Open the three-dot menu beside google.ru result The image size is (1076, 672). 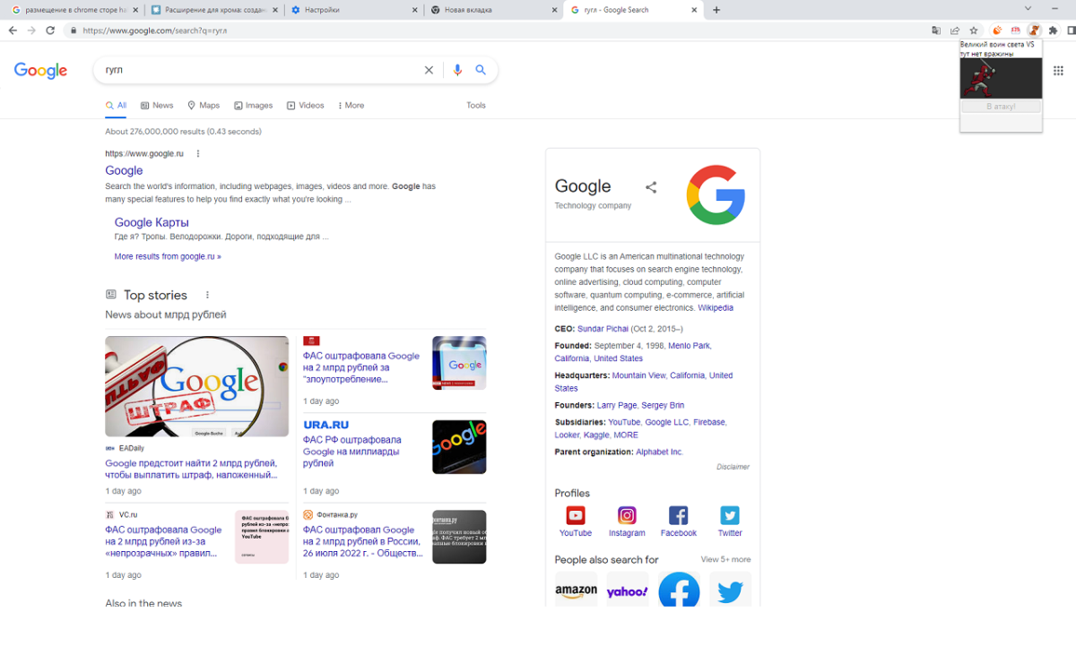tap(198, 154)
